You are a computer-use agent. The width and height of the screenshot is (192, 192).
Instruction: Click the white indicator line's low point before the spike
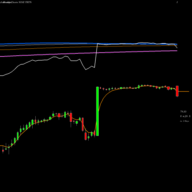(86, 70)
